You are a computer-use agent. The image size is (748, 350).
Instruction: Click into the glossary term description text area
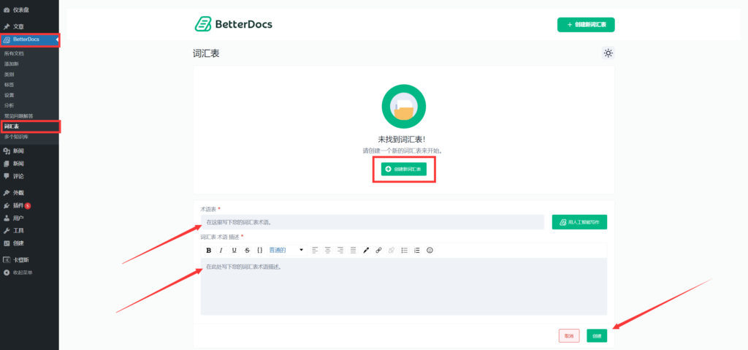(403, 286)
